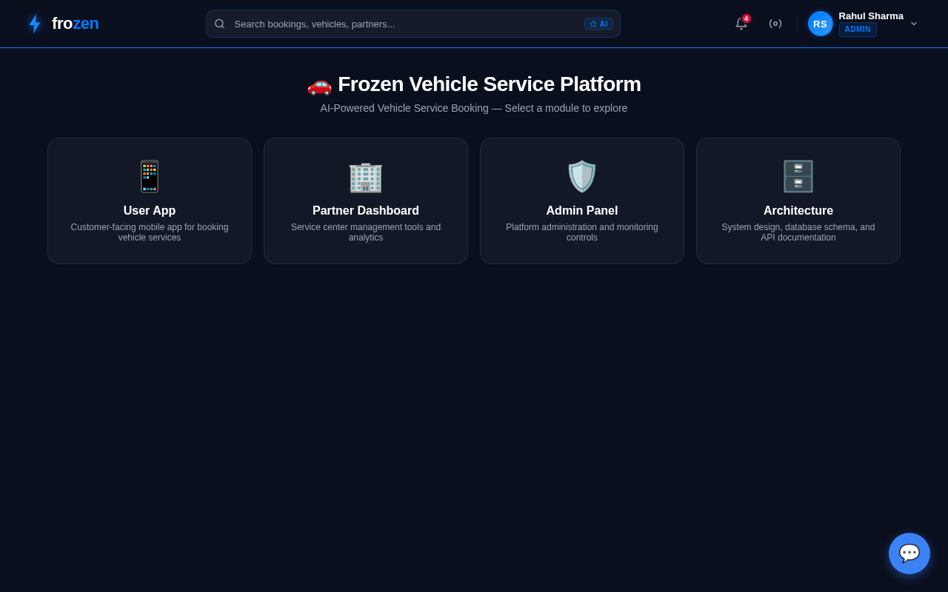Click the RS avatar circle
This screenshot has width=948, height=592.
820,24
